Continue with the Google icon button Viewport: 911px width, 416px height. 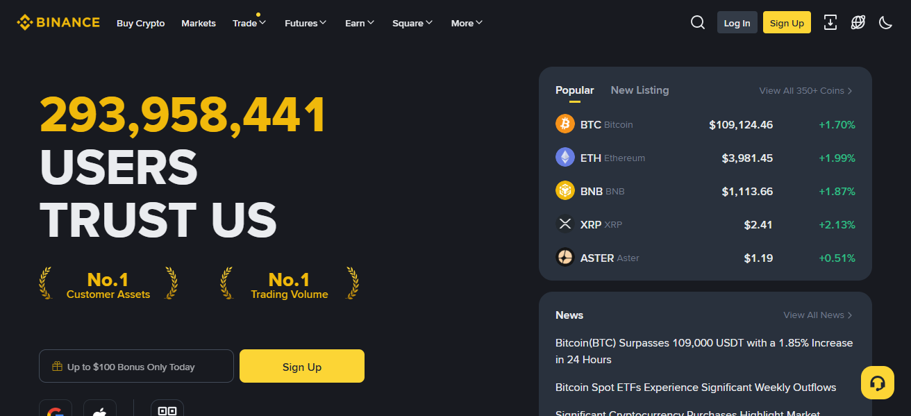pos(56,408)
